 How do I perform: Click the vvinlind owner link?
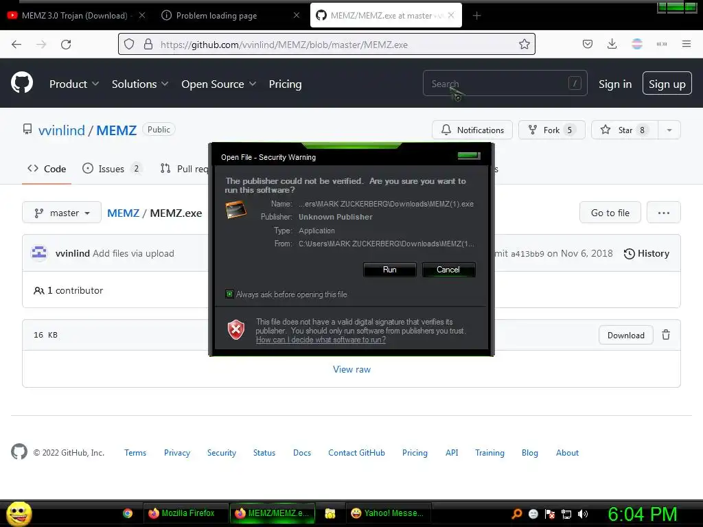point(61,130)
